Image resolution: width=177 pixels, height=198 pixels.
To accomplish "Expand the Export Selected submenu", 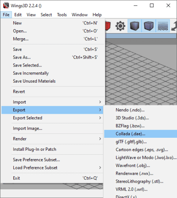I will click(x=52, y=118).
